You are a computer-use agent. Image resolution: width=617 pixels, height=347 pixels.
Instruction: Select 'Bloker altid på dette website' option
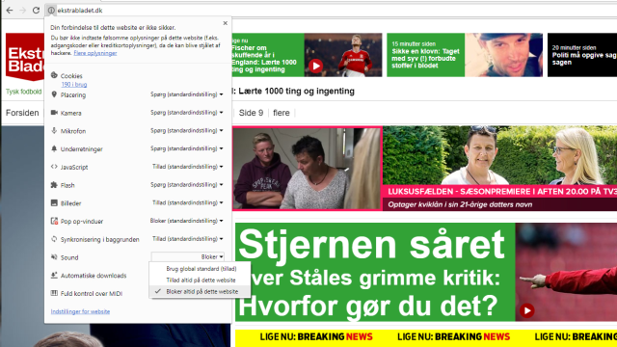pos(200,291)
